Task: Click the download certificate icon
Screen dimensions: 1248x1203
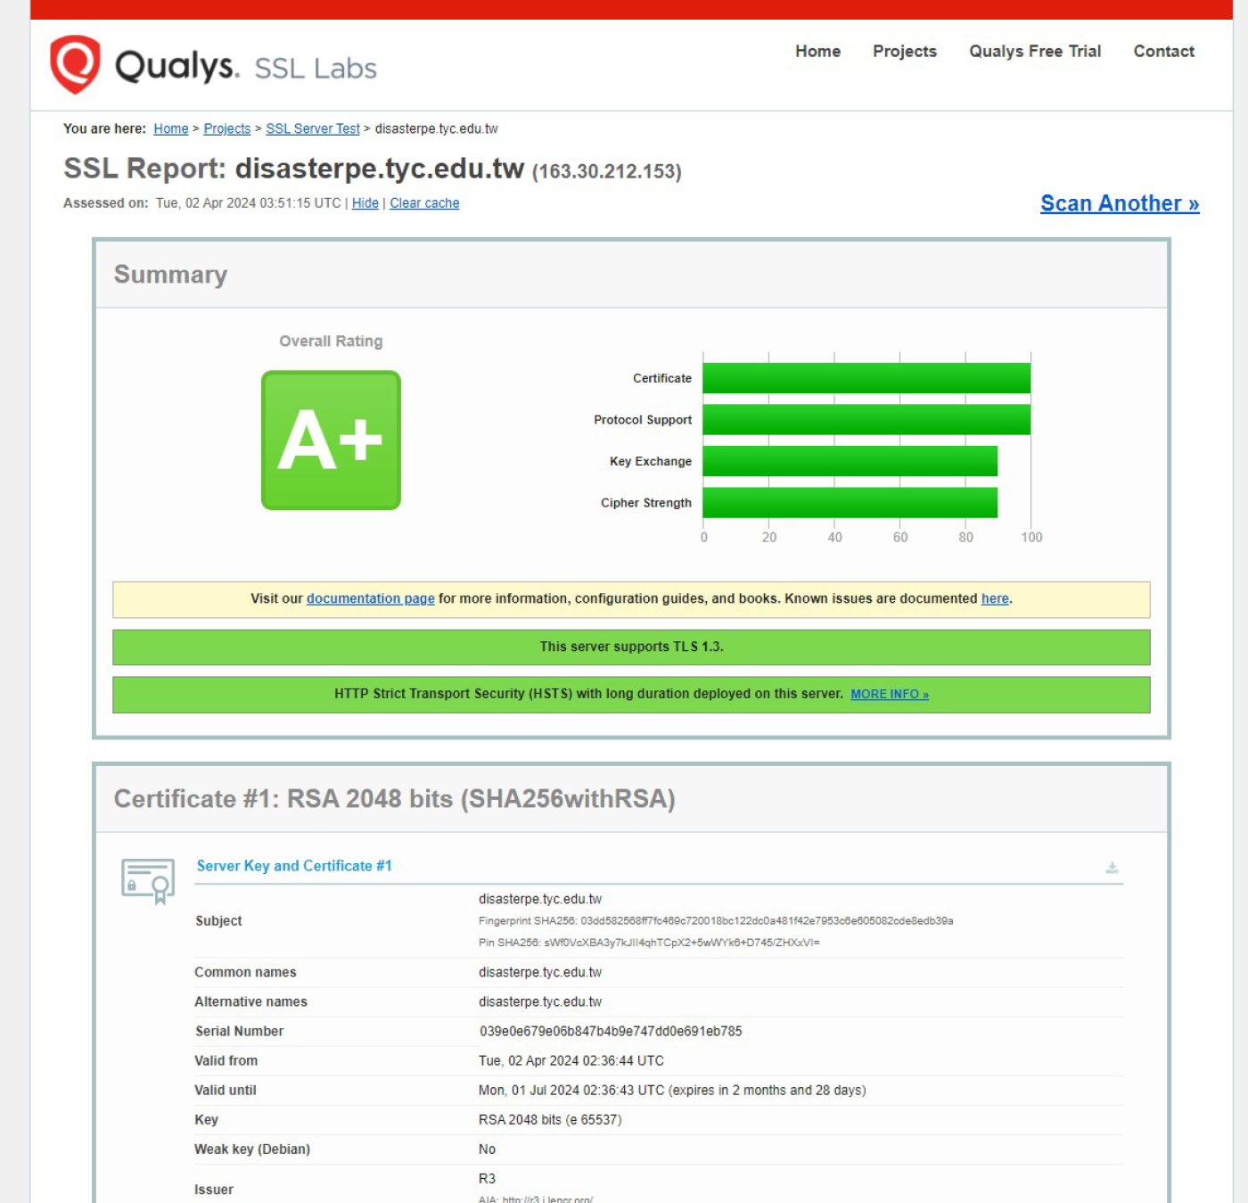Action: coord(1112,868)
